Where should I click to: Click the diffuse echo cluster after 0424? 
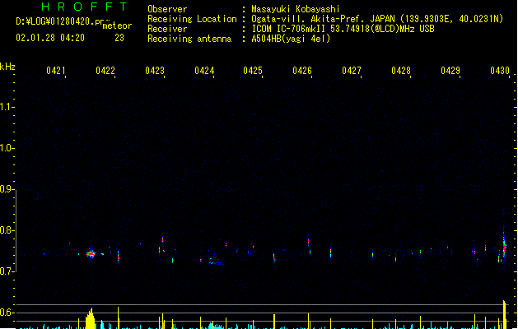tap(215, 261)
